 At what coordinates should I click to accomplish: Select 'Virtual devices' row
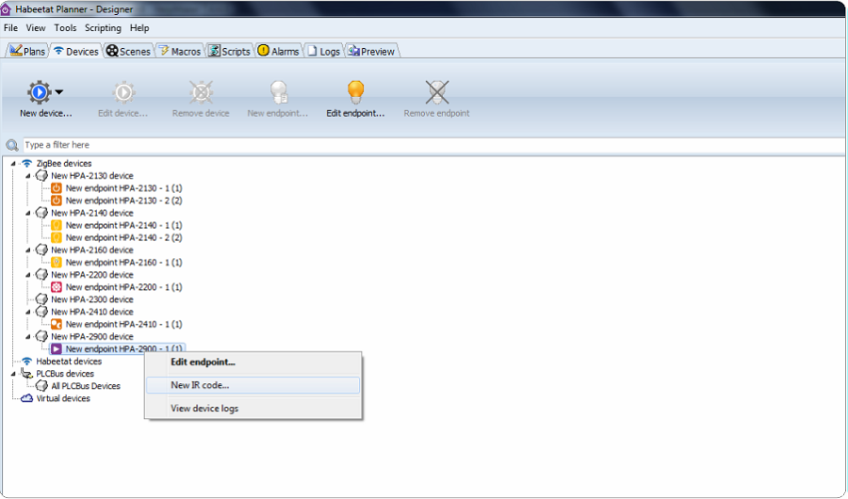click(63, 398)
